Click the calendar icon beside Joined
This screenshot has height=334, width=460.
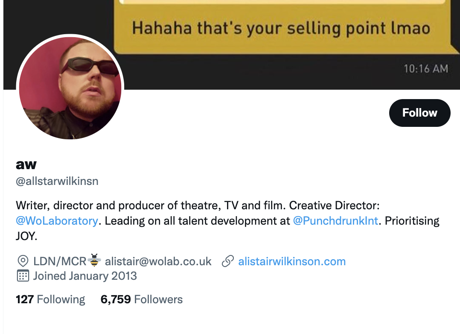pyautogui.click(x=22, y=275)
